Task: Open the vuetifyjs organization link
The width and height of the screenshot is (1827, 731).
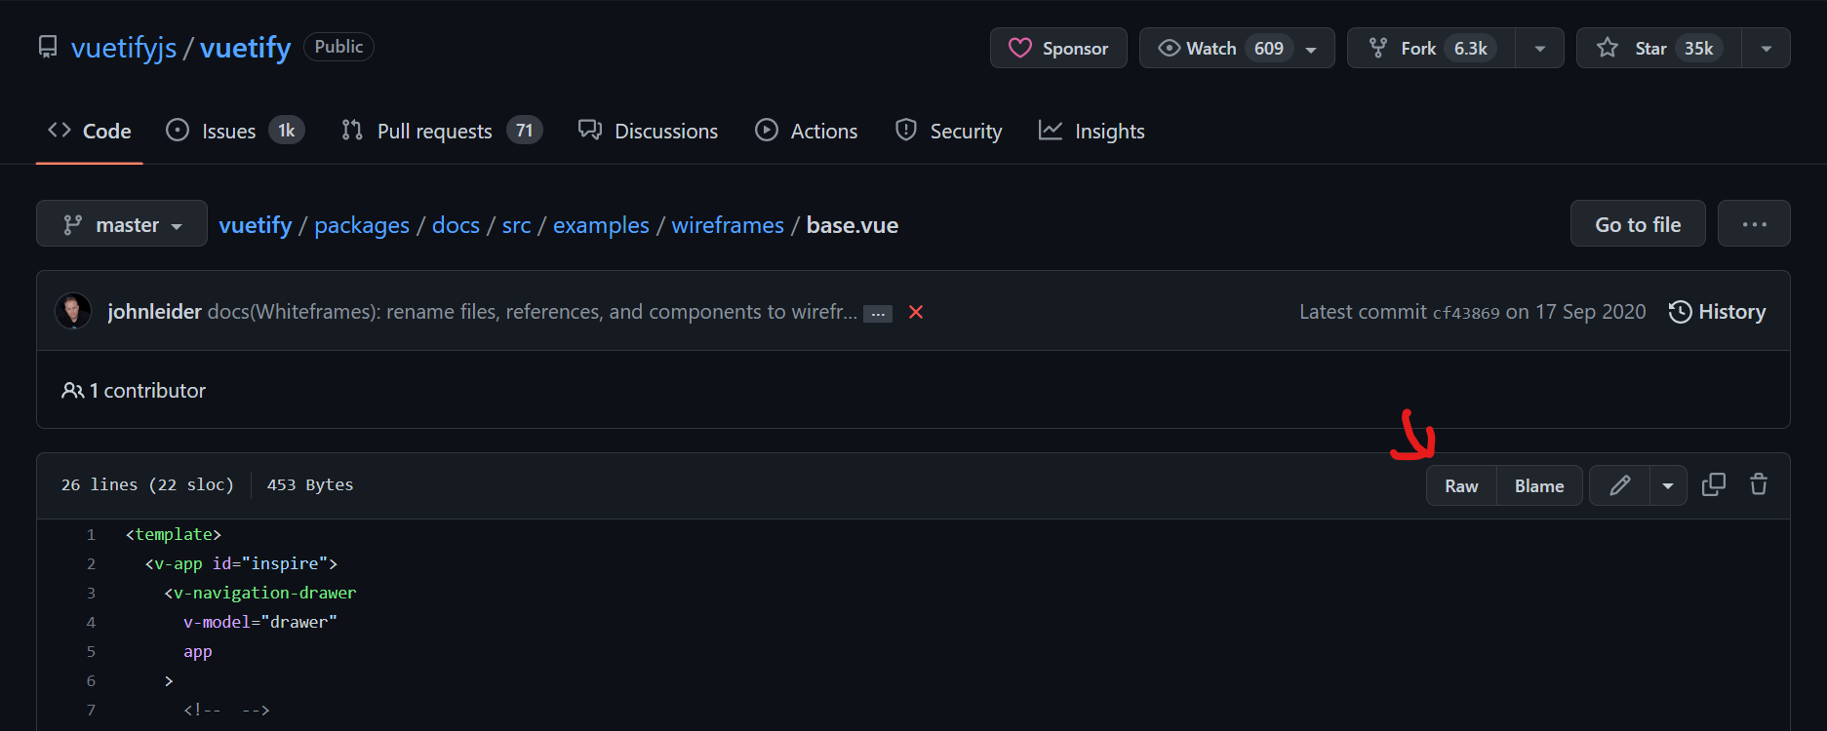Action: [x=124, y=48]
